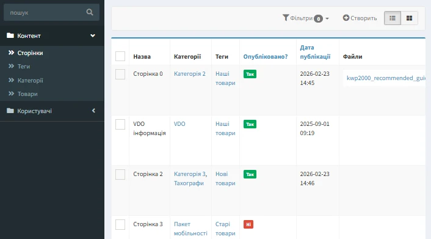The width and height of the screenshot is (431, 239).
Task: Select checkbox for Сторінка 0 row
Action: pyautogui.click(x=120, y=75)
